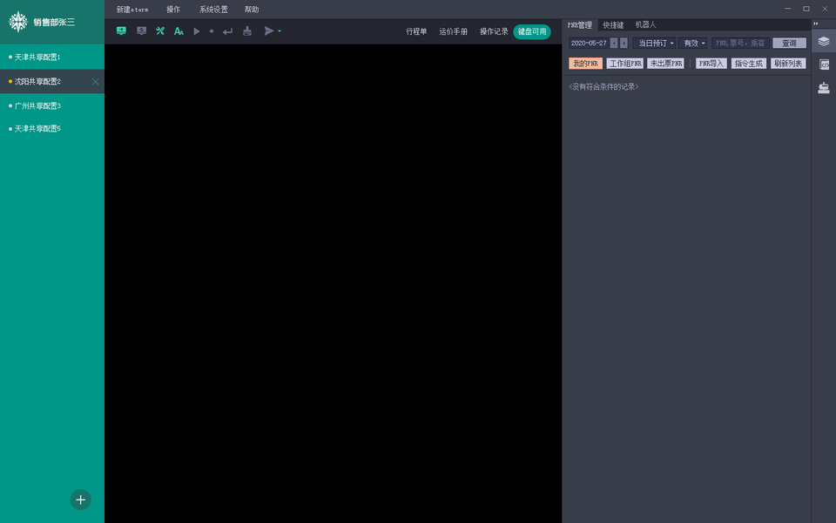This screenshot has height=523, width=836.
Task: Click the 2020-05-27 date field
Action: [589, 43]
